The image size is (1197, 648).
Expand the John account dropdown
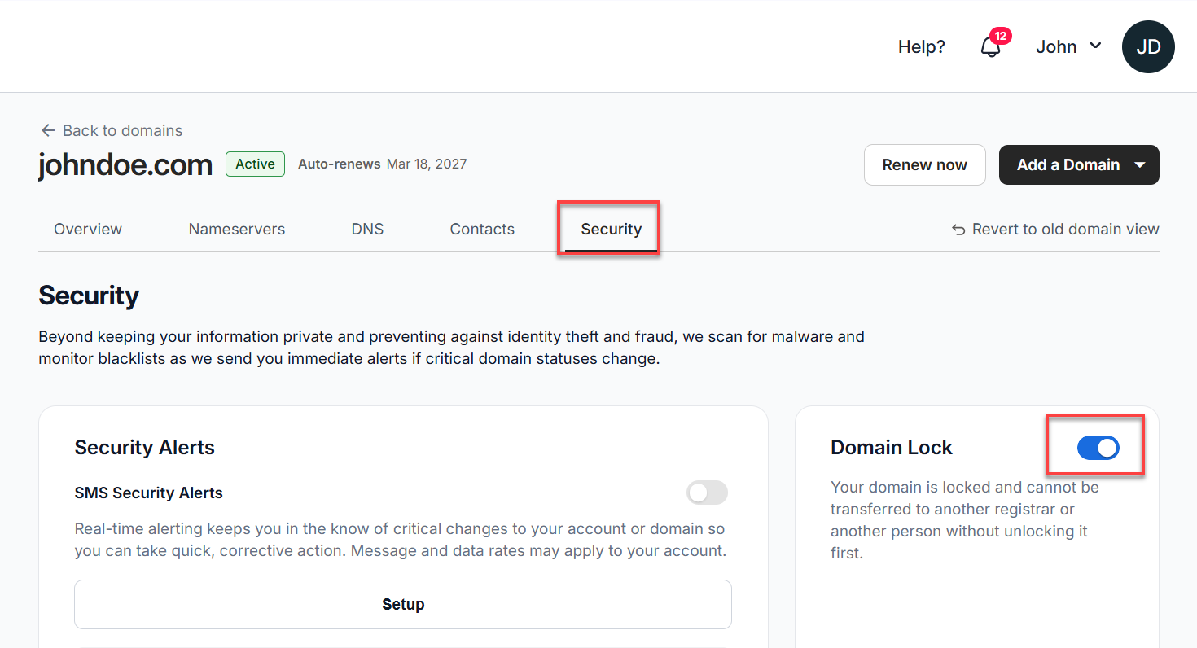tap(1068, 47)
